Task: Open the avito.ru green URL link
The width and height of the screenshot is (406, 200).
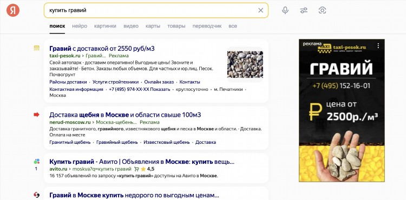Action: (58, 169)
